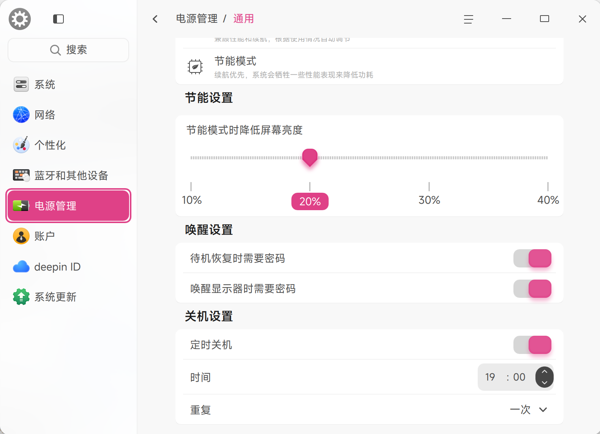Increase the shutdown time with up arrow
The image size is (600, 434).
click(545, 372)
